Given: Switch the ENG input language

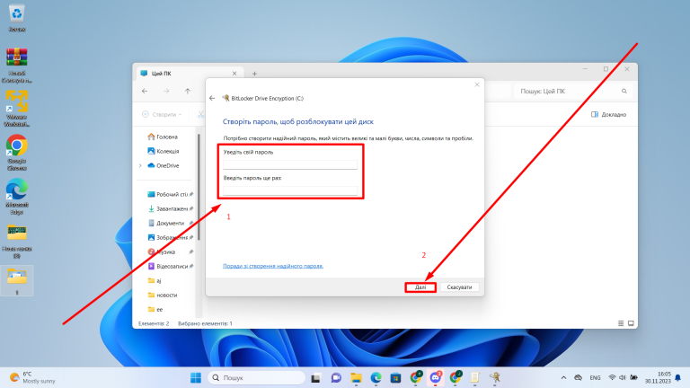Looking at the screenshot, I should 595,377.
